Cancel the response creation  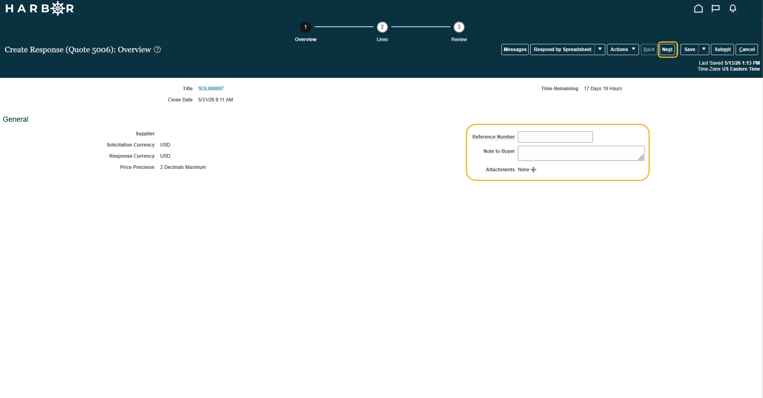747,49
